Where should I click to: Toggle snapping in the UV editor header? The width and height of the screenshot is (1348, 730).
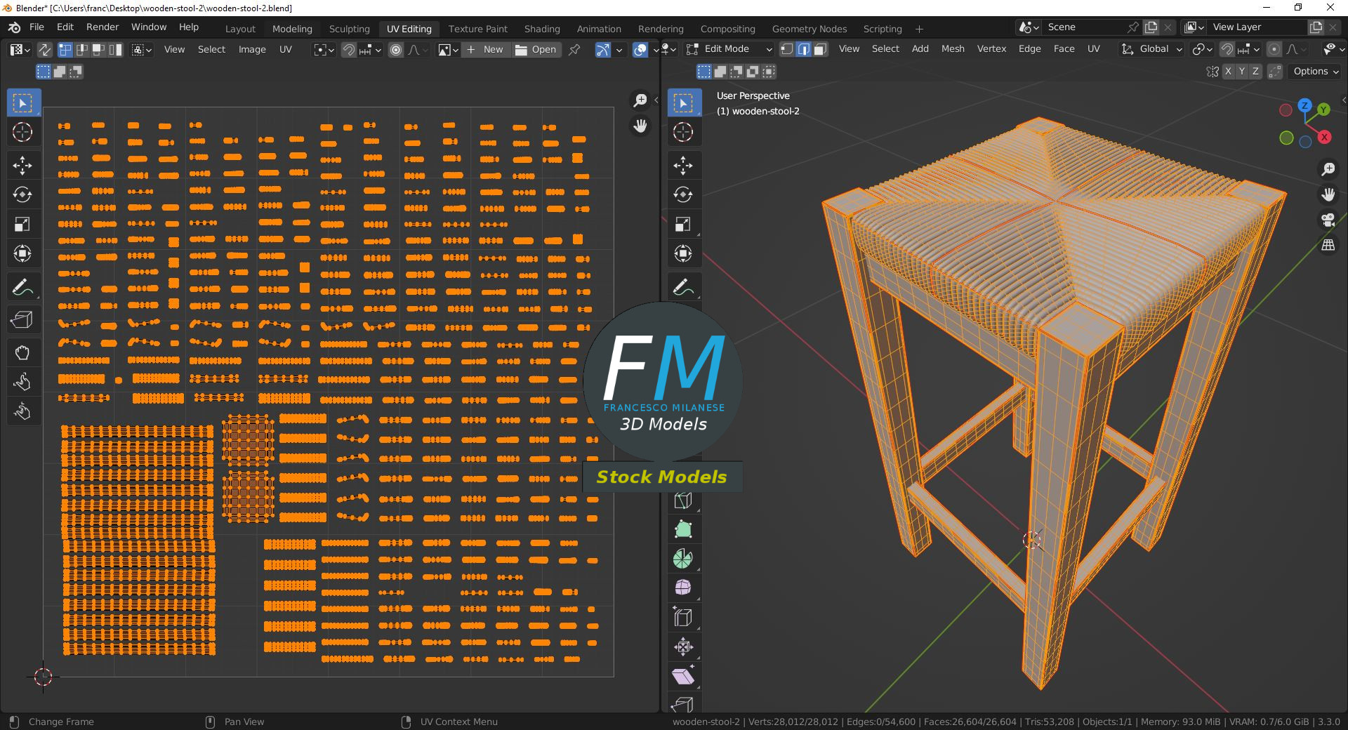tap(349, 50)
